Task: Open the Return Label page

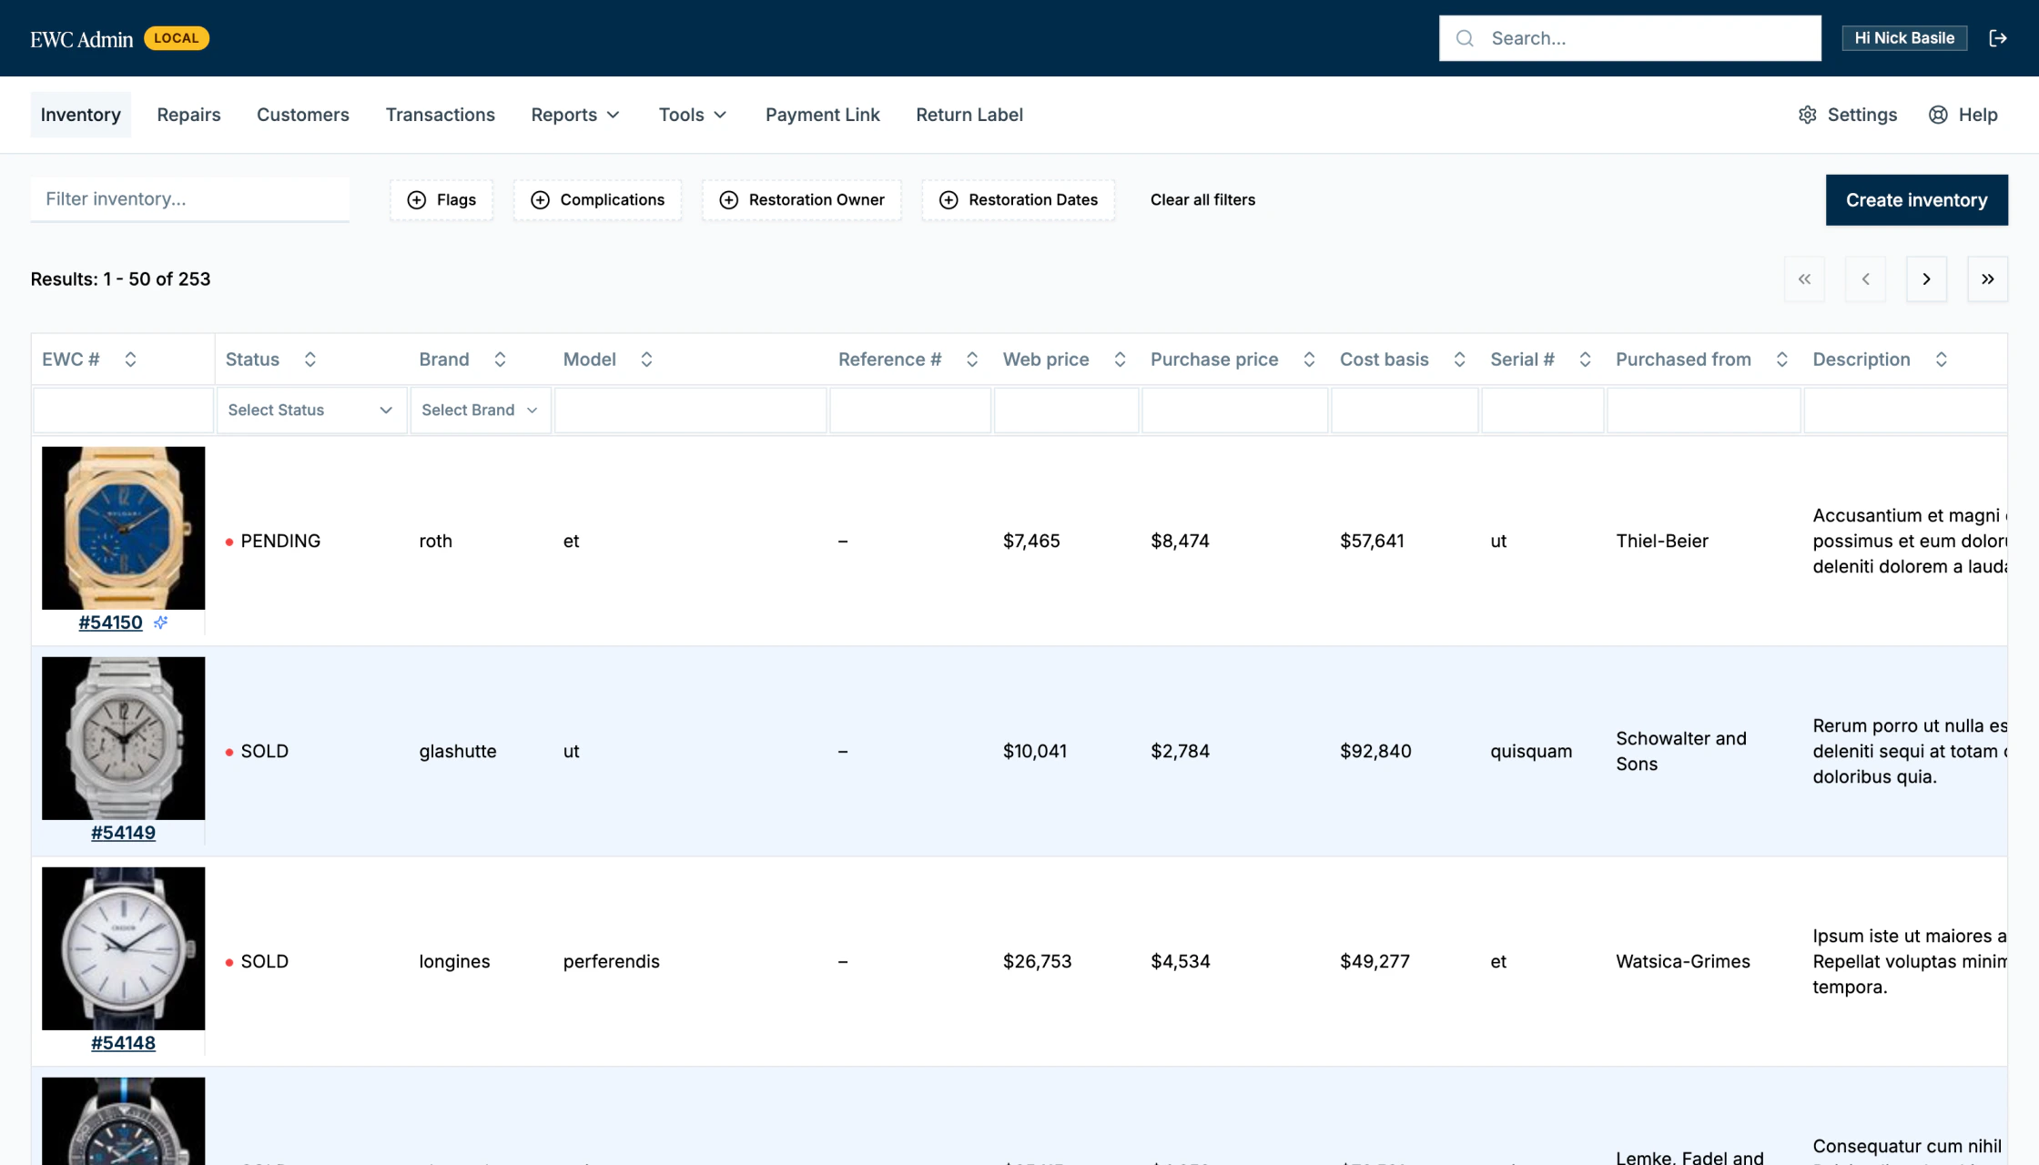Action: 969,115
